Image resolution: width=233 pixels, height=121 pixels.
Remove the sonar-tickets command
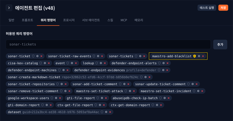[x=144, y=56]
